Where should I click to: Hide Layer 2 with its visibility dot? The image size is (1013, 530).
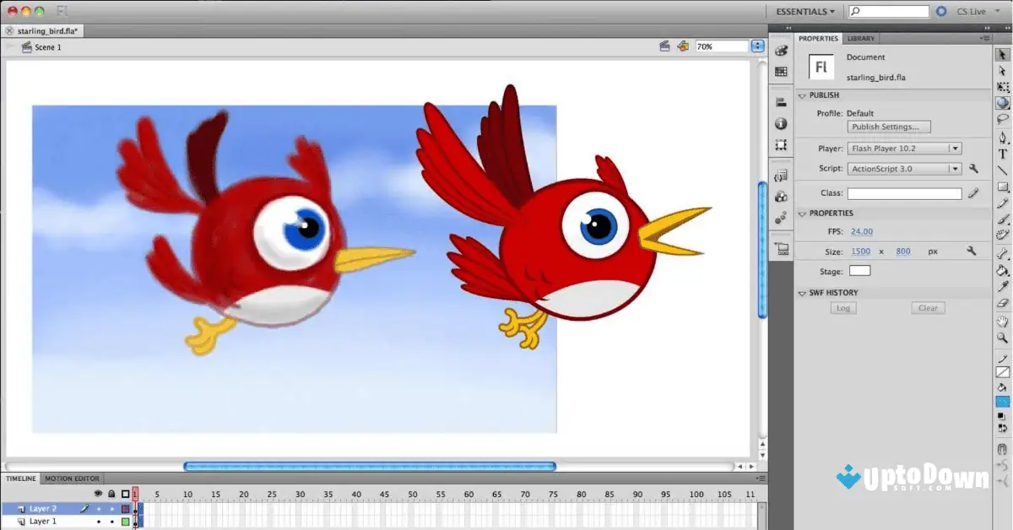click(99, 509)
